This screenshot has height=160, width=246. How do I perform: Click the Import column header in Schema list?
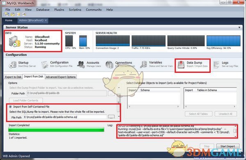[132, 90]
